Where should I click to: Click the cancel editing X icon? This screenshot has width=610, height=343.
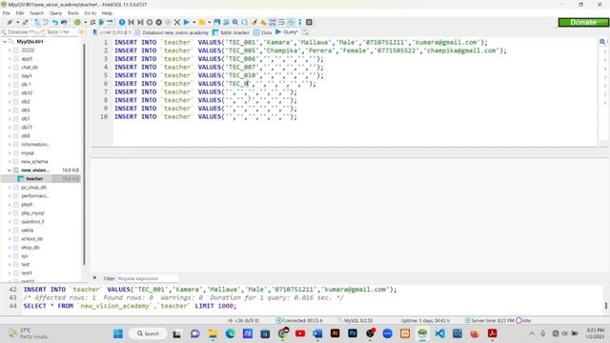coord(177,22)
